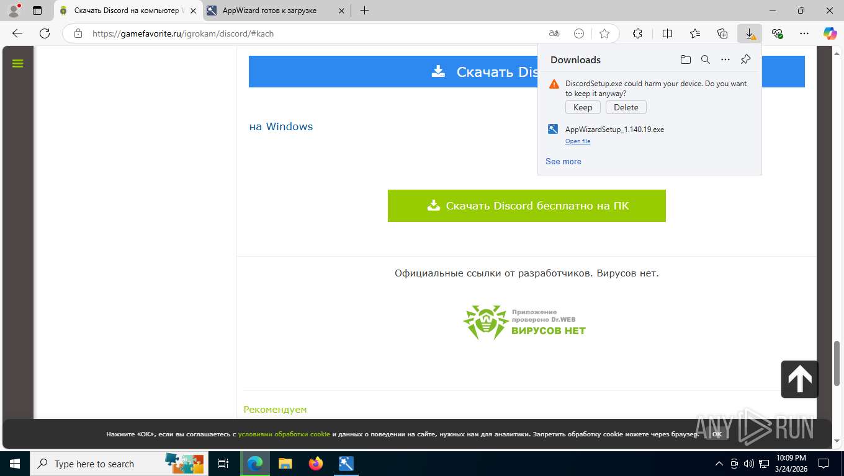Pin the Downloads panel

tap(745, 59)
